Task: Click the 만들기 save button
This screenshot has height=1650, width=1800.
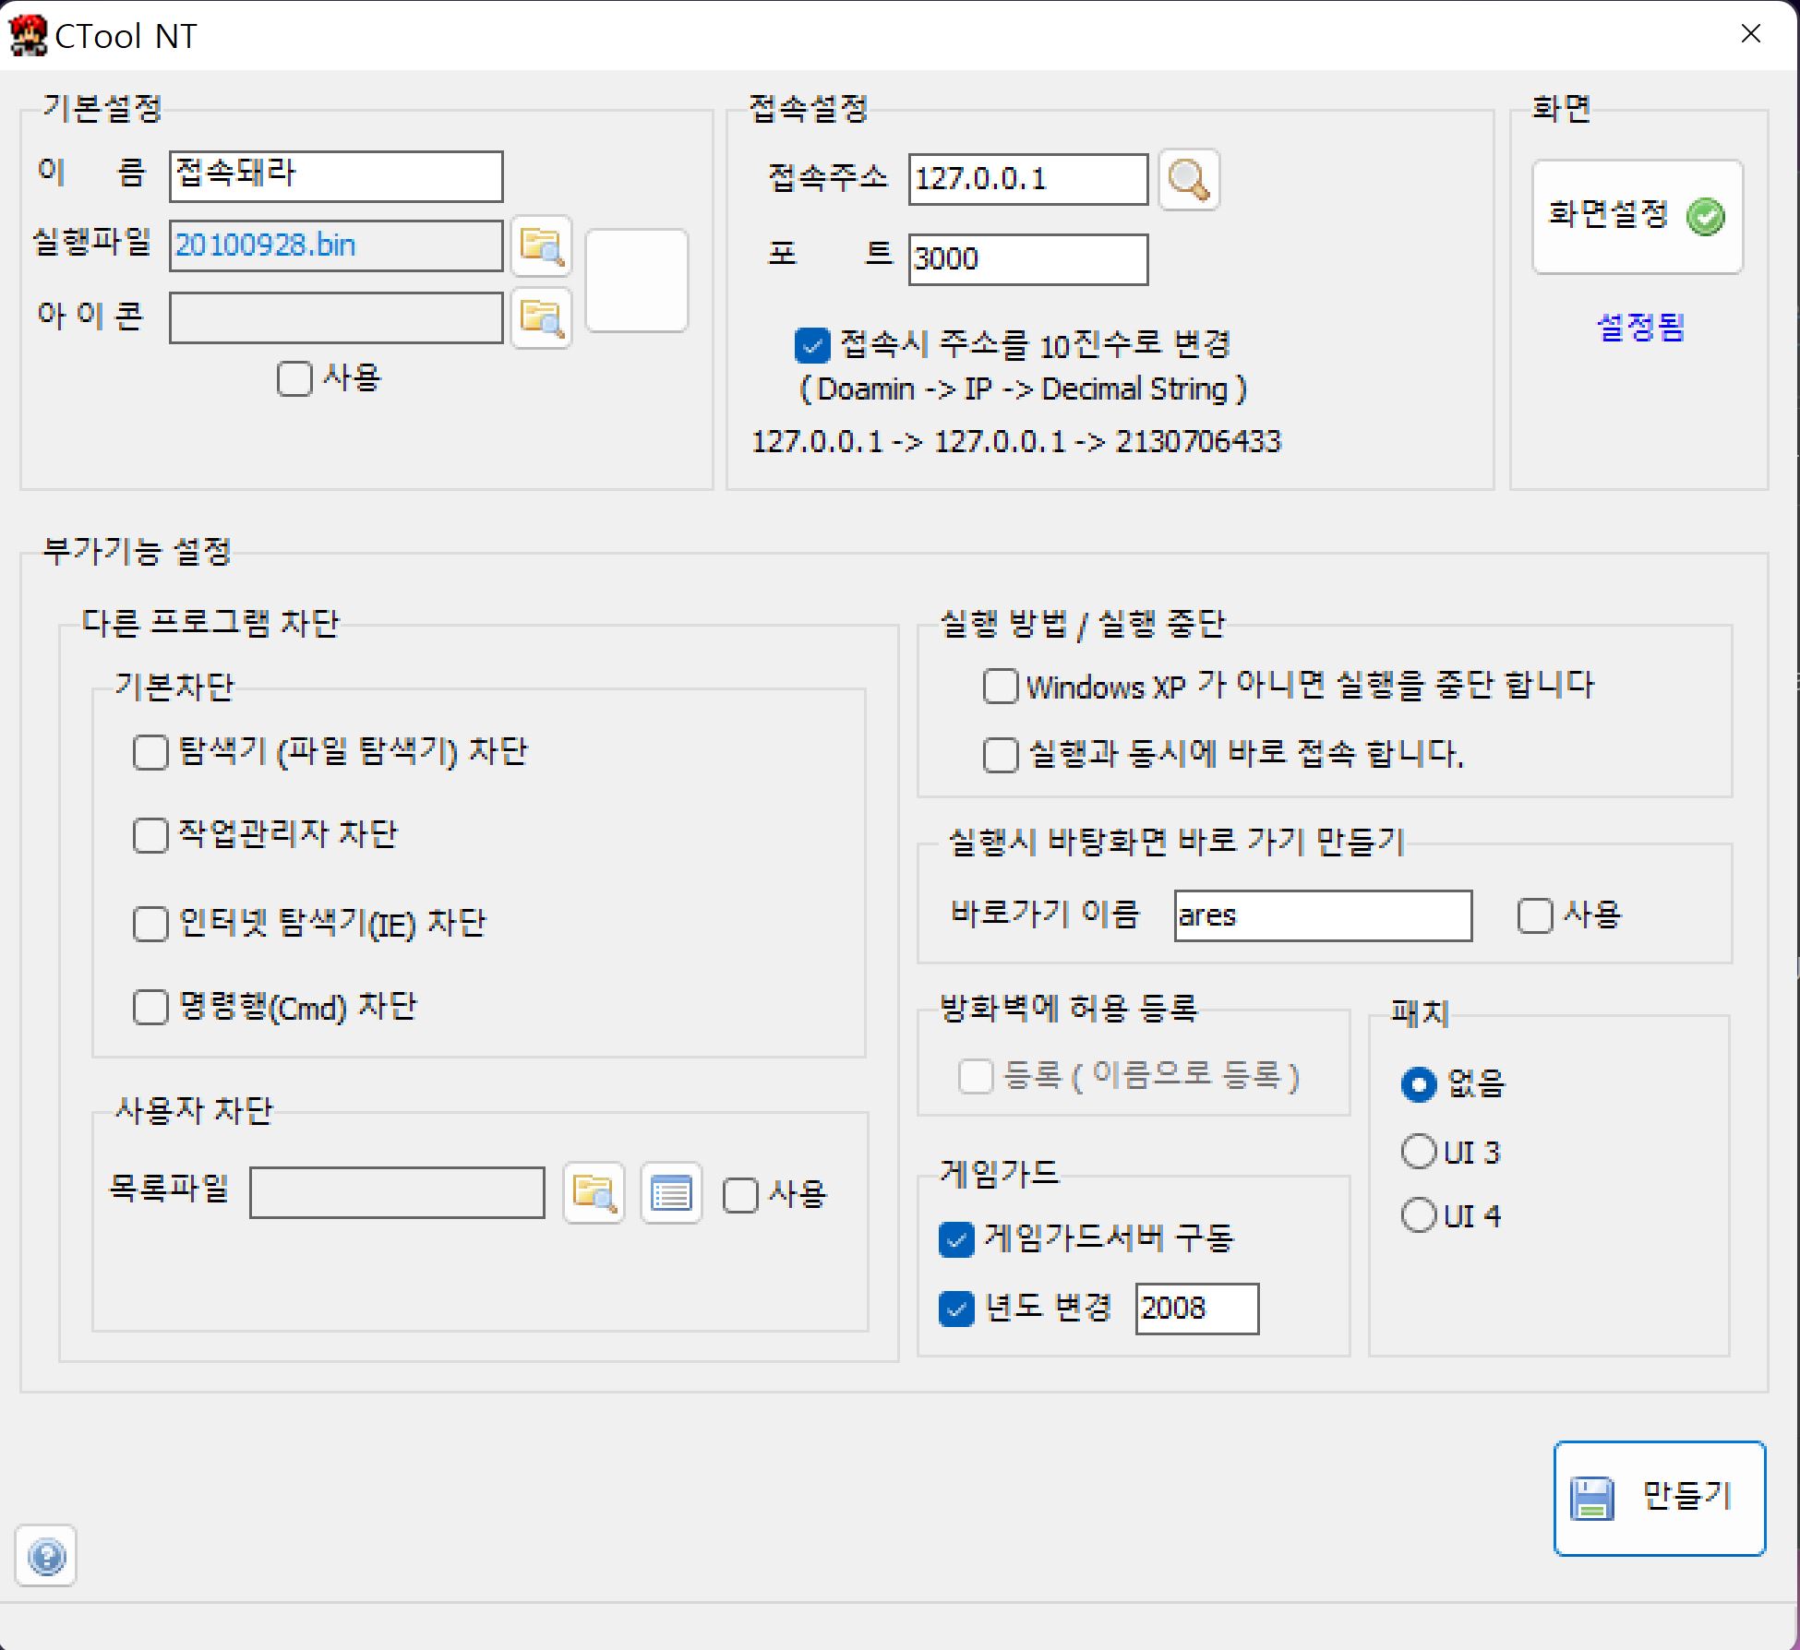Action: 1660,1498
